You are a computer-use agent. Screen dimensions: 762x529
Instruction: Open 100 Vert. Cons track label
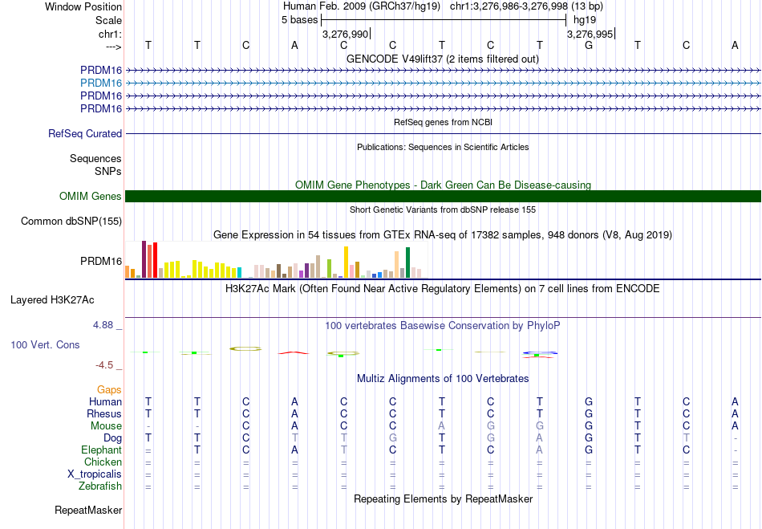coord(45,344)
